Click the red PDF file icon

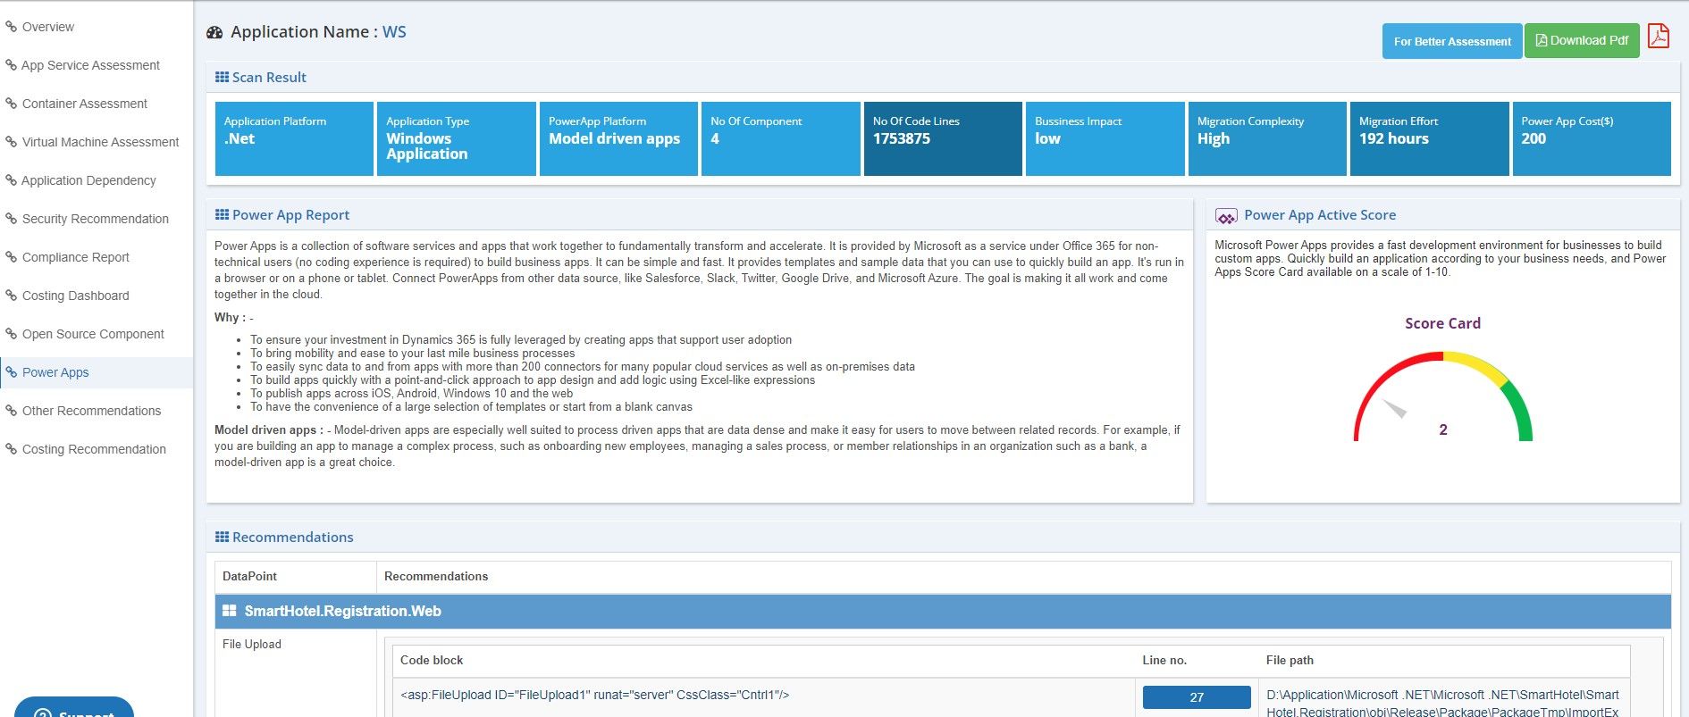1659,36
